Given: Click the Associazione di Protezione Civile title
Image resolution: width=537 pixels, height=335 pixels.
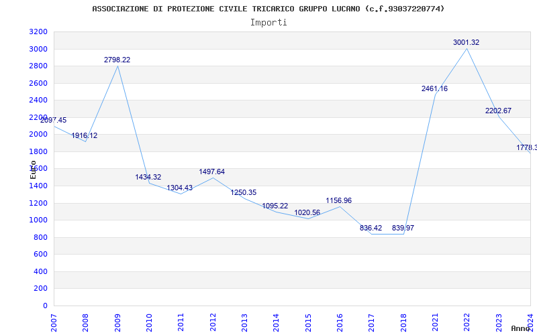Looking at the screenshot, I should pos(268,9).
